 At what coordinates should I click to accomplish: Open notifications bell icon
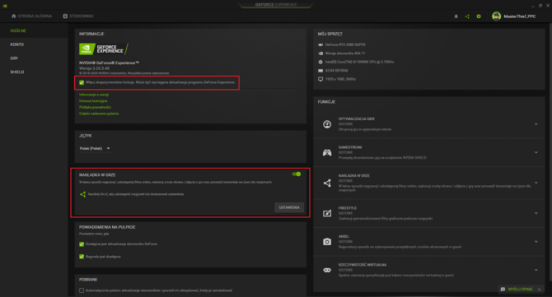coord(456,16)
